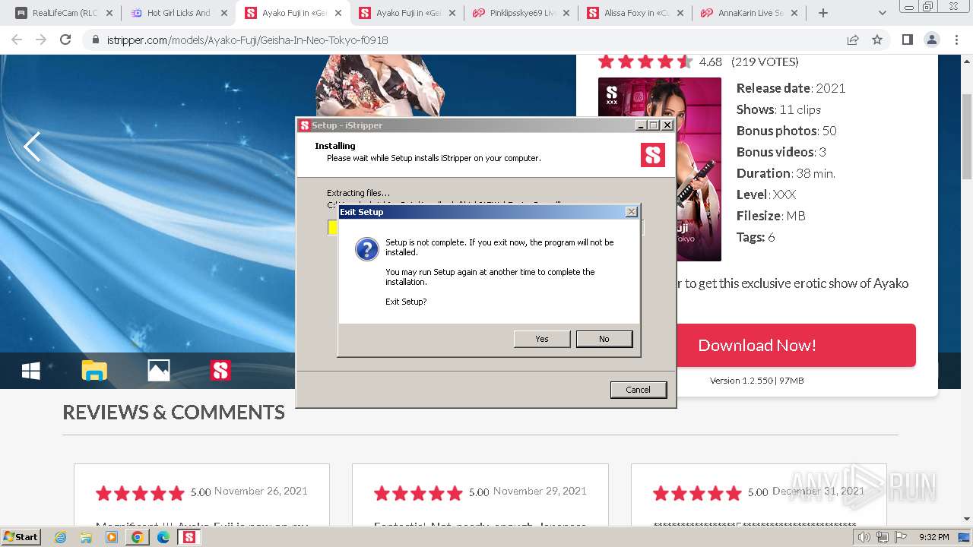Bookmark this page with the star
The height and width of the screenshot is (547, 973).
tap(877, 40)
